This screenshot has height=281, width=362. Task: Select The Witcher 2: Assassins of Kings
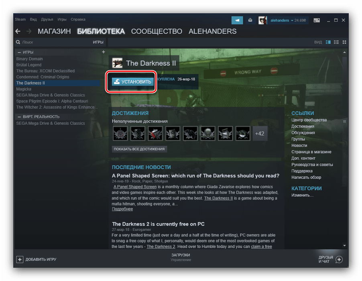click(57, 107)
